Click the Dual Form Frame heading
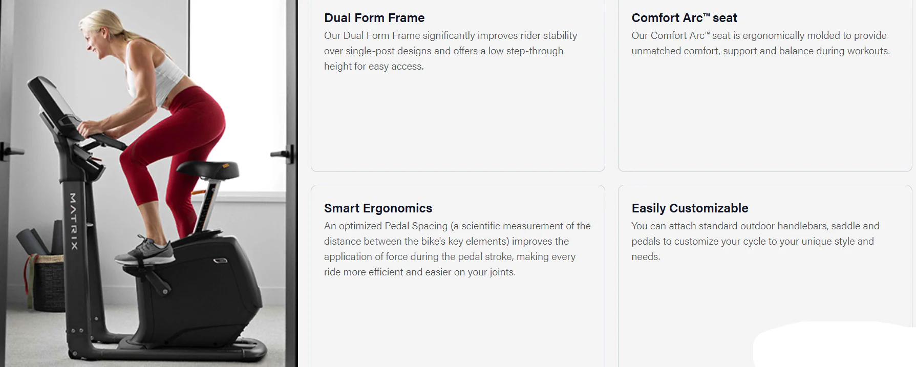The width and height of the screenshot is (916, 367). (374, 18)
